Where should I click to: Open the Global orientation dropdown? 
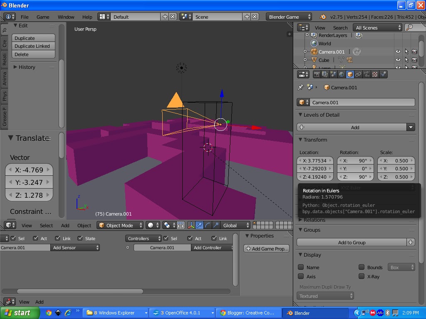click(x=235, y=226)
